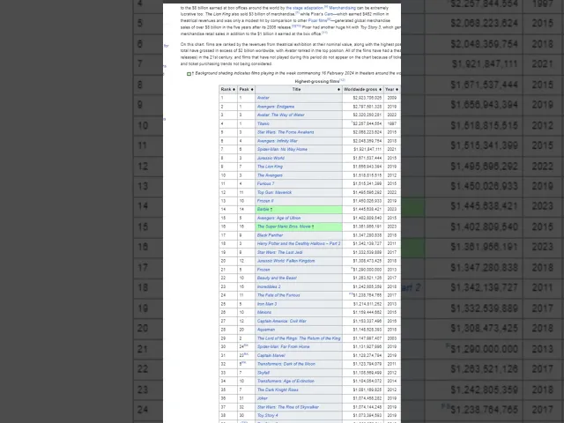
Task: Select the 2003 year cell for Return of the King
Action: pyautogui.click(x=391, y=338)
